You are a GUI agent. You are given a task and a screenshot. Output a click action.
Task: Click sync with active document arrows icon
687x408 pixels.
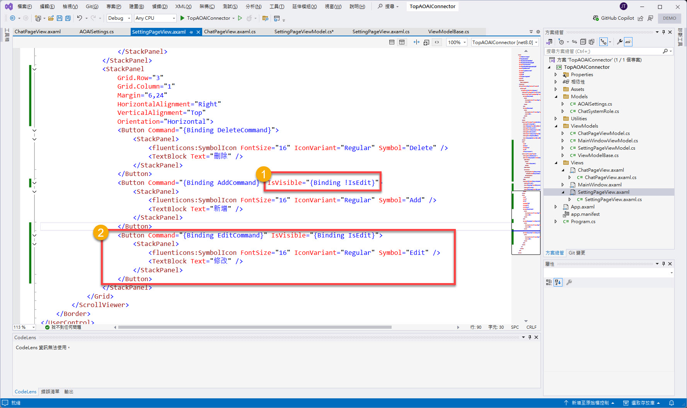[574, 42]
